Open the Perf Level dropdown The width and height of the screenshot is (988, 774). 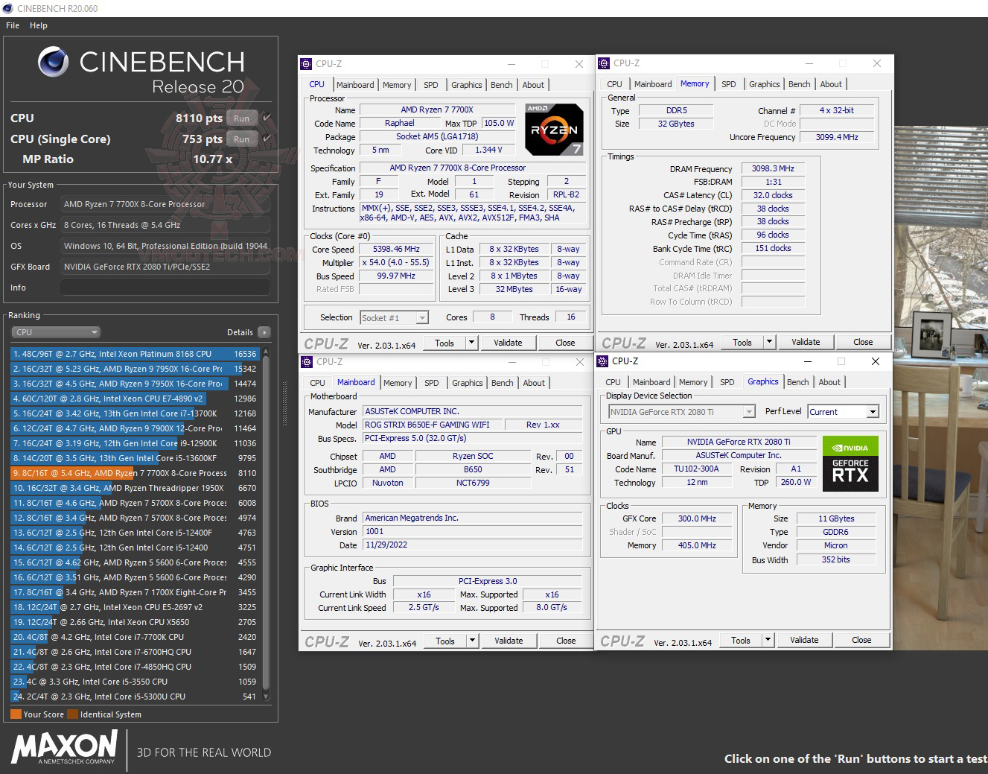(844, 412)
